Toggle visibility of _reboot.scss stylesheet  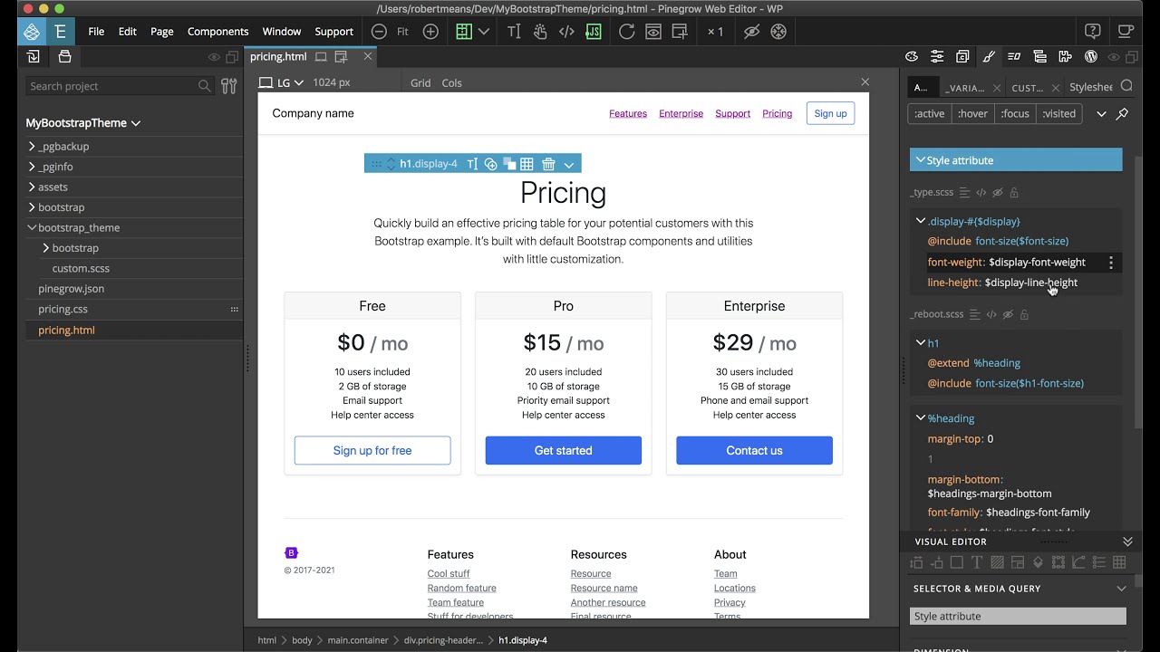coord(1007,315)
